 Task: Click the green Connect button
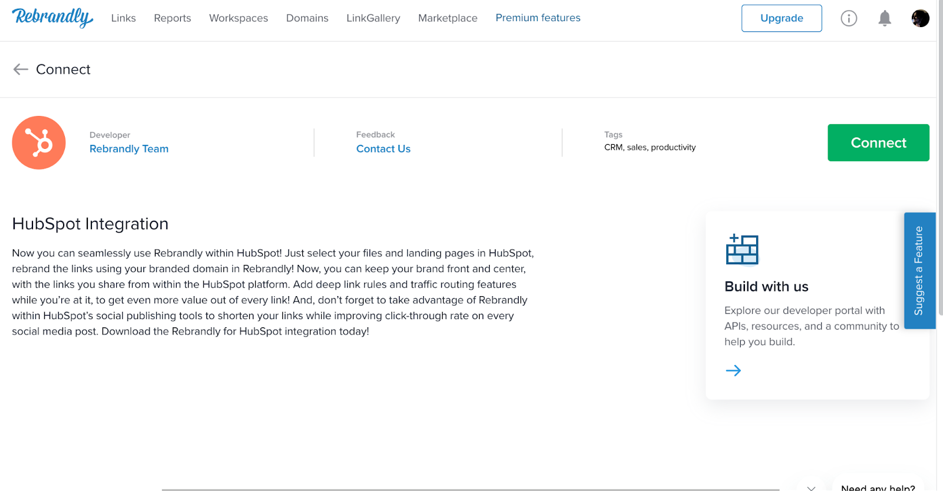tap(878, 142)
